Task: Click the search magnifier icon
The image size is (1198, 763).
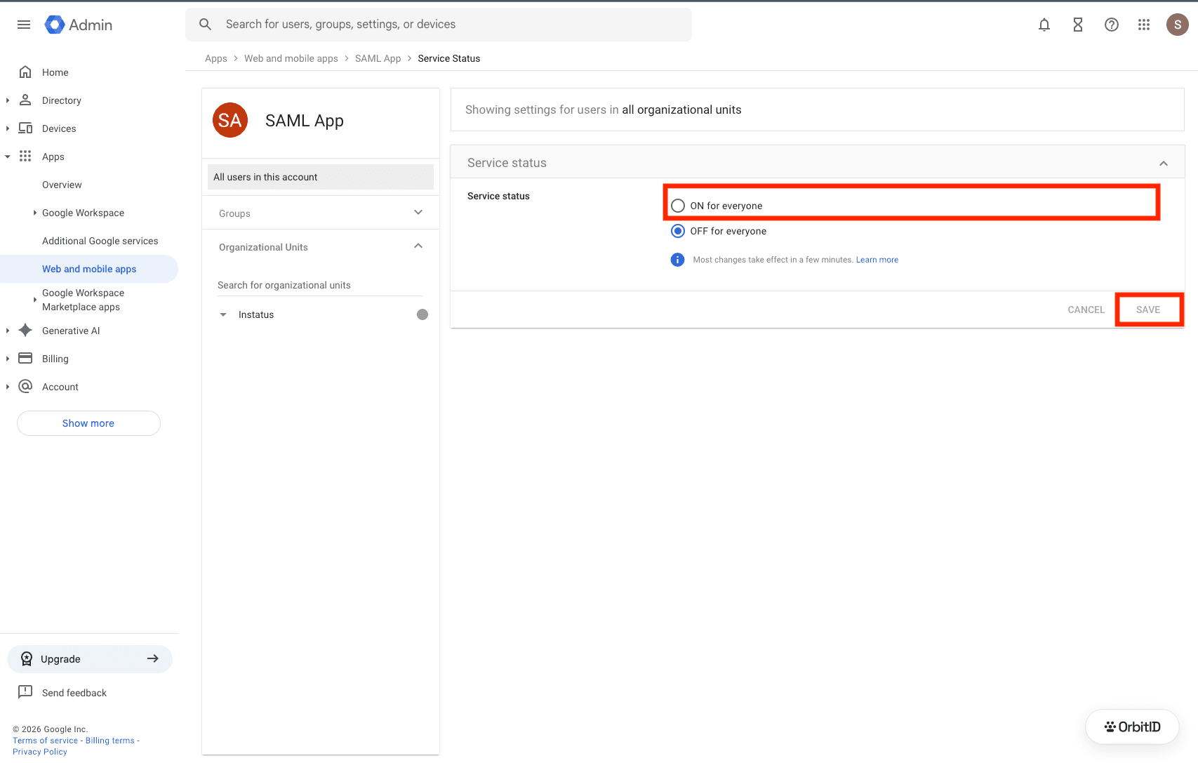Action: point(205,25)
